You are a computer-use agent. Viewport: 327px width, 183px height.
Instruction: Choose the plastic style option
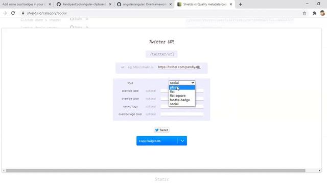click(x=182, y=87)
